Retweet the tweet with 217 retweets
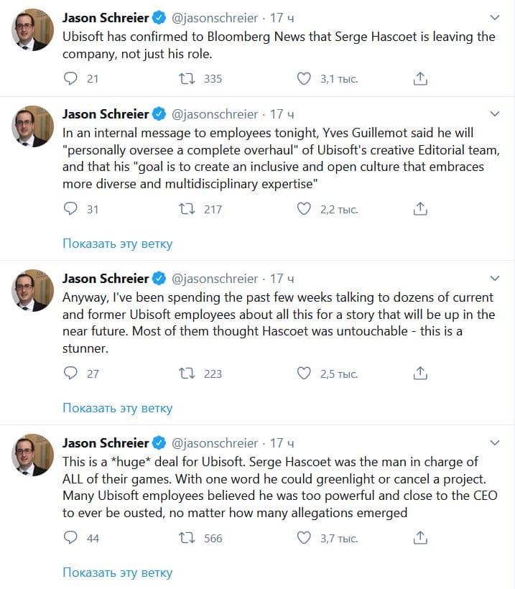 [187, 209]
